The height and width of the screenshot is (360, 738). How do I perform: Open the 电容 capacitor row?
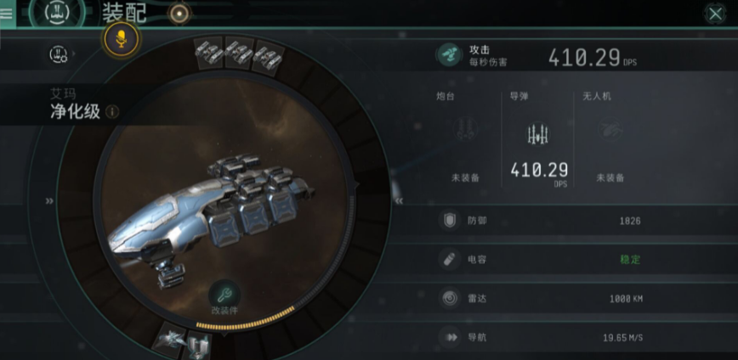(x=585, y=259)
